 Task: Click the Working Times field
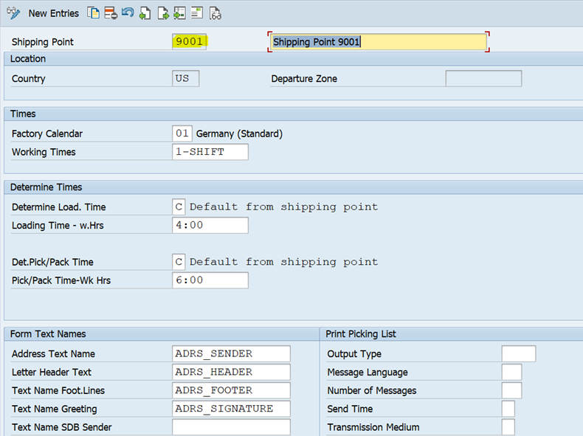click(210, 152)
